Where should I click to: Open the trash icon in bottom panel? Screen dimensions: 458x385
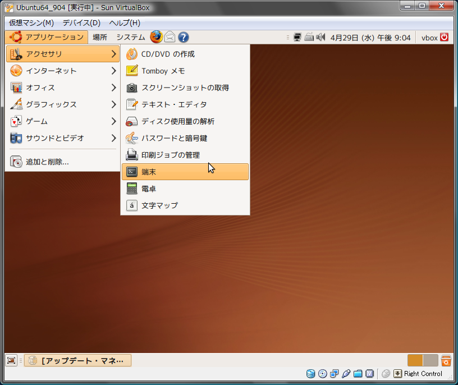point(446,360)
